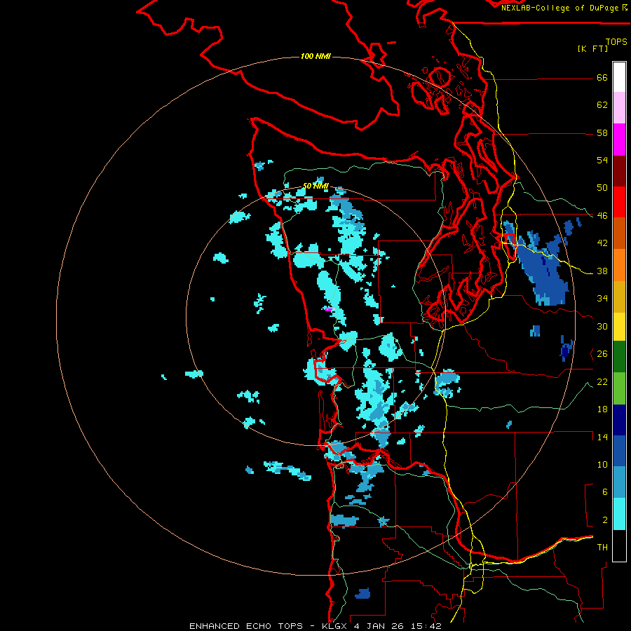This screenshot has width=631, height=631.
Task: Select the bright red 50 kft swatch
Action: [619, 202]
